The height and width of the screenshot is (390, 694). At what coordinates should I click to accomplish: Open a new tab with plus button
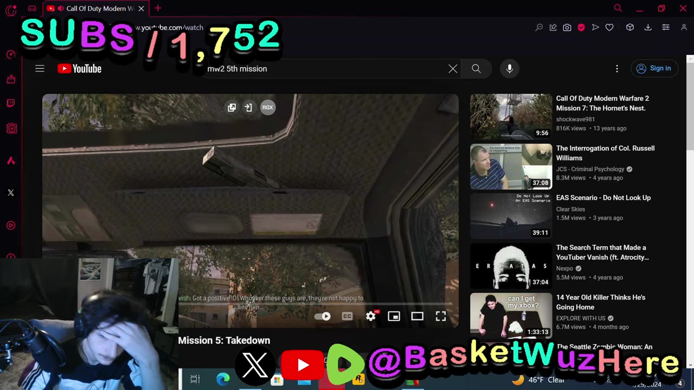click(x=158, y=8)
